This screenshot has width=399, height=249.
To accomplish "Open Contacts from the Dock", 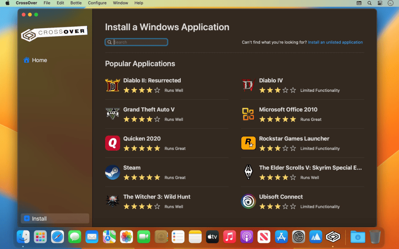I will 161,237.
